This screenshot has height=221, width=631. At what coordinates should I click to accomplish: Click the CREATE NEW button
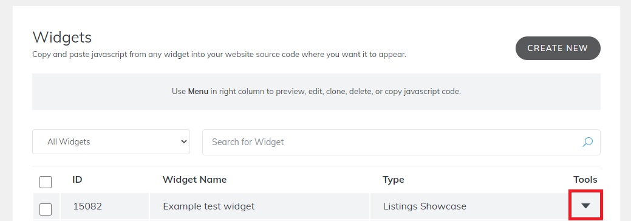point(558,49)
